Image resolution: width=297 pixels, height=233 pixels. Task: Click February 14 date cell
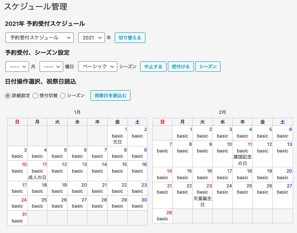[163, 174]
